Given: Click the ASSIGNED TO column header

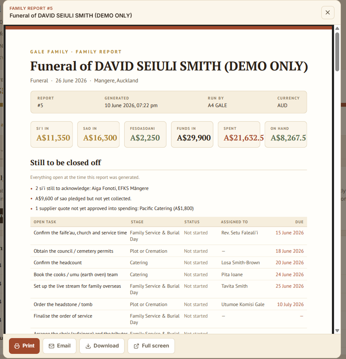Looking at the screenshot, I should click(234, 222).
